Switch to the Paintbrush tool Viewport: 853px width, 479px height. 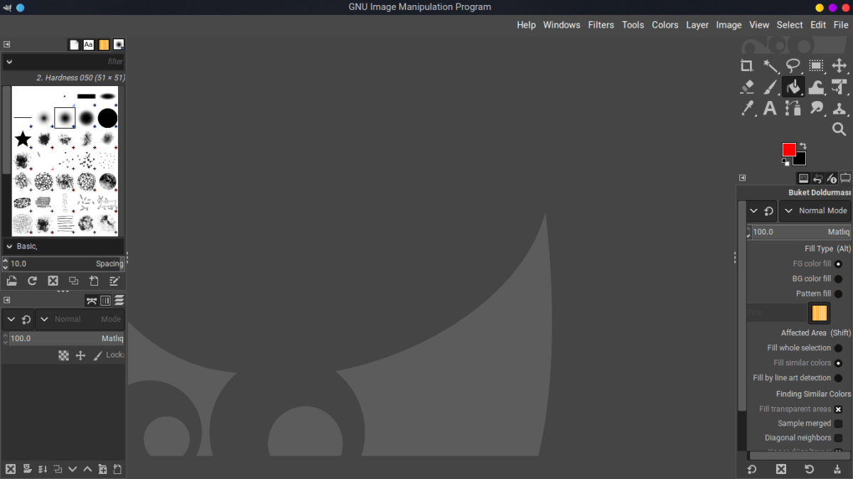pyautogui.click(x=771, y=87)
